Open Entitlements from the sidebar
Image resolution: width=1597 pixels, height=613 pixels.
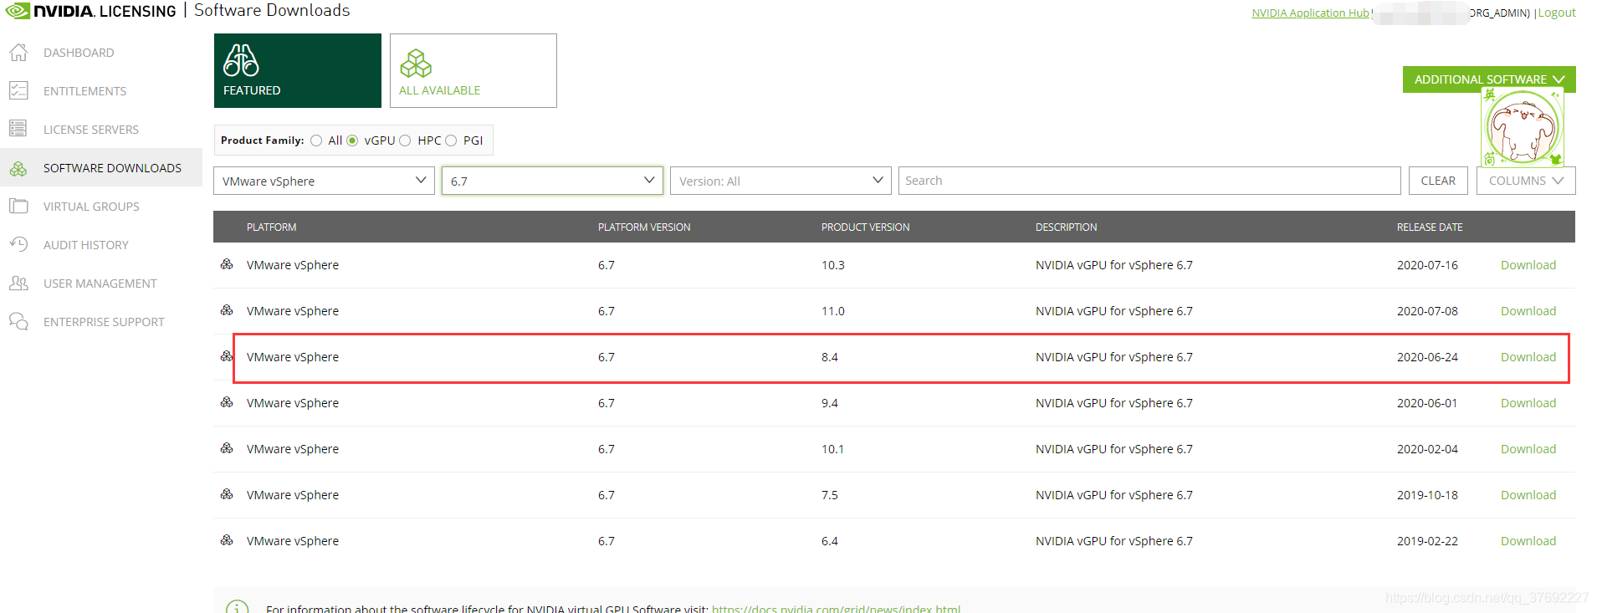(84, 91)
